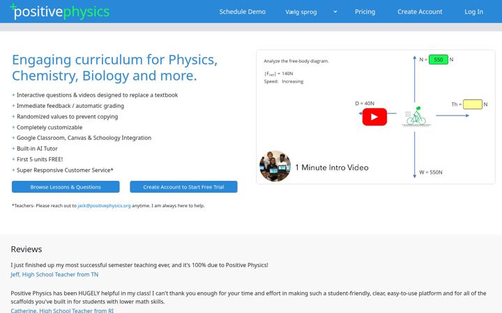The width and height of the screenshot is (502, 313).
Task: Click the 1 Minute Intro Video title
Action: [x=332, y=168]
